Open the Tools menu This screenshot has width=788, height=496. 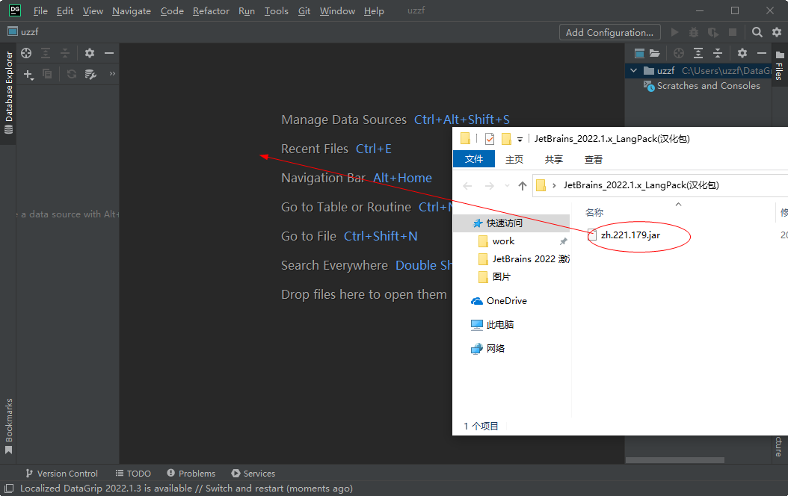click(x=277, y=11)
